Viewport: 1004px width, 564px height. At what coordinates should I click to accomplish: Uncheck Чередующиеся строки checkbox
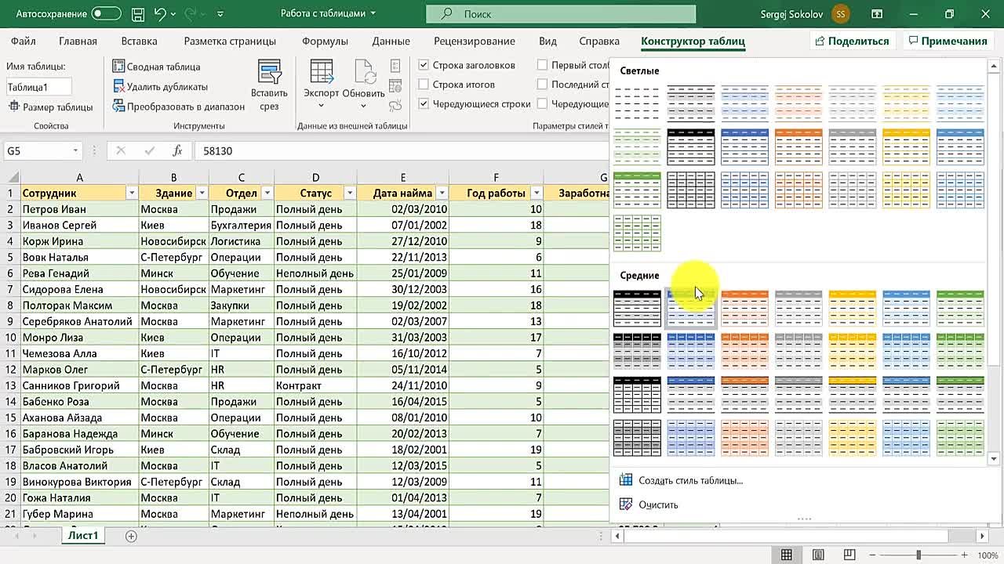tap(424, 103)
